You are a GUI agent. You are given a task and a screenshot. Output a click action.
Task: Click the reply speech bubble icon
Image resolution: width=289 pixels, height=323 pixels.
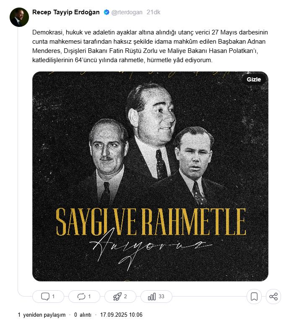pos(45,297)
